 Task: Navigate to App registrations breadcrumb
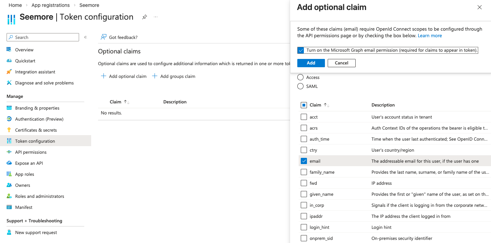click(x=50, y=5)
